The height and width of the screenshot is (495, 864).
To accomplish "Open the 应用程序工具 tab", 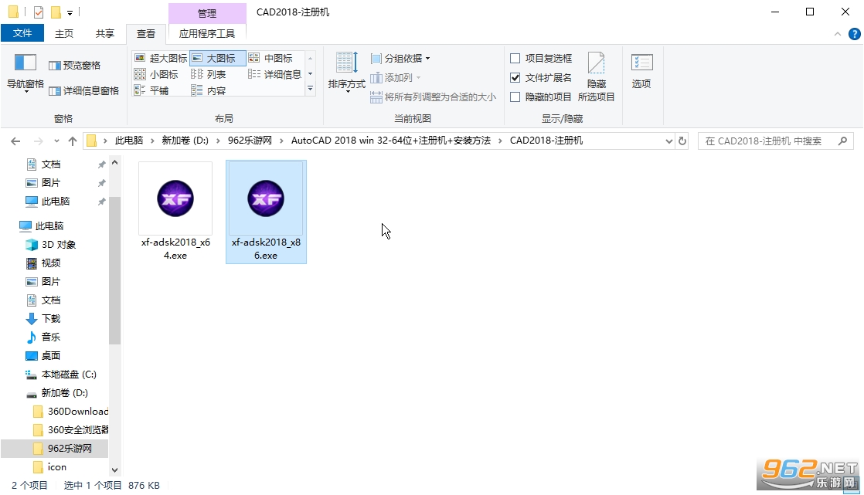I will pyautogui.click(x=207, y=33).
